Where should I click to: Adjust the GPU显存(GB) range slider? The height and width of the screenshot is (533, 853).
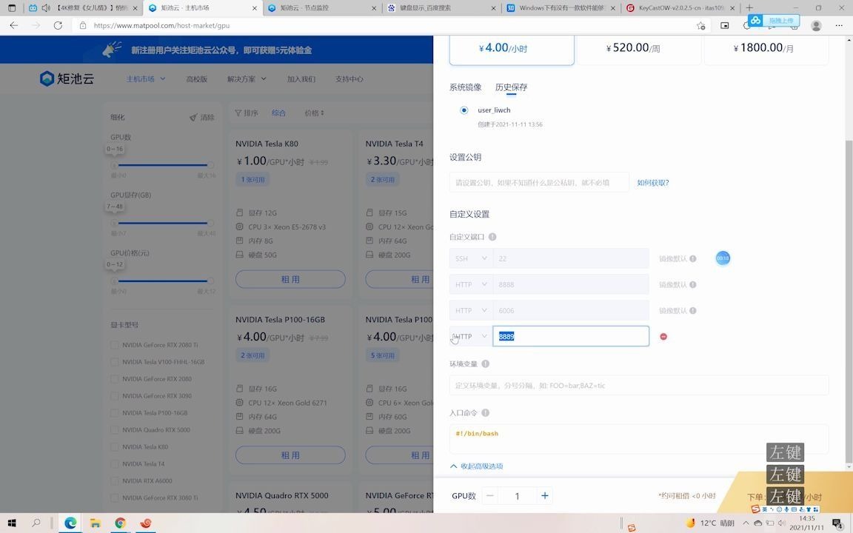[x=162, y=222]
